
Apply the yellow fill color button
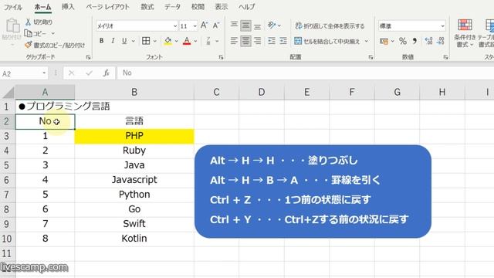168,41
